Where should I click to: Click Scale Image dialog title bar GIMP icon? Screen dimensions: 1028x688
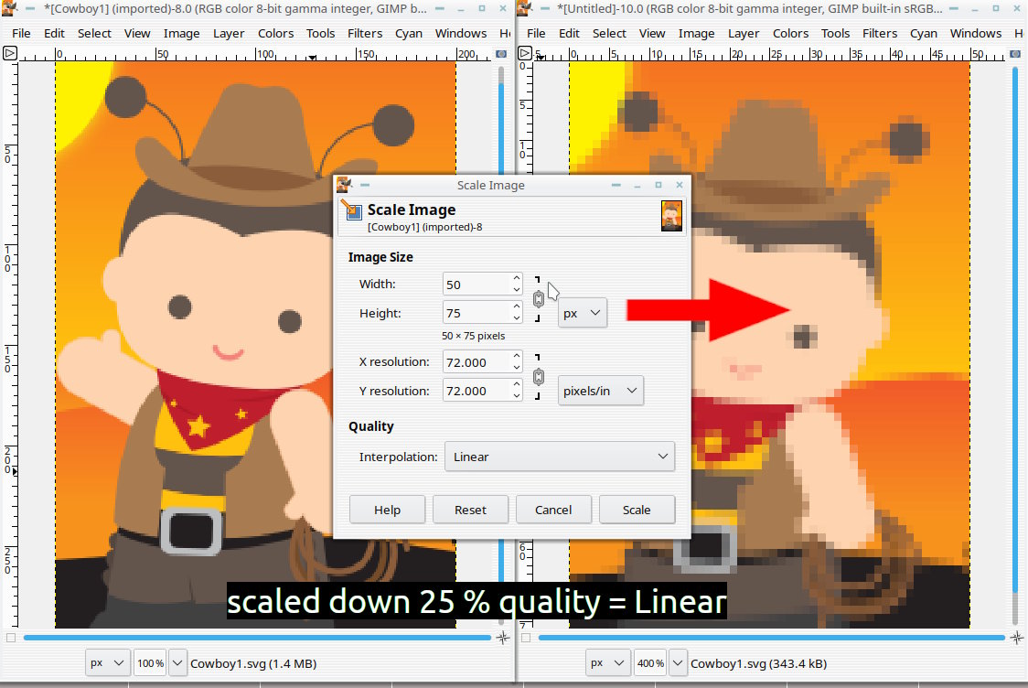click(x=344, y=185)
